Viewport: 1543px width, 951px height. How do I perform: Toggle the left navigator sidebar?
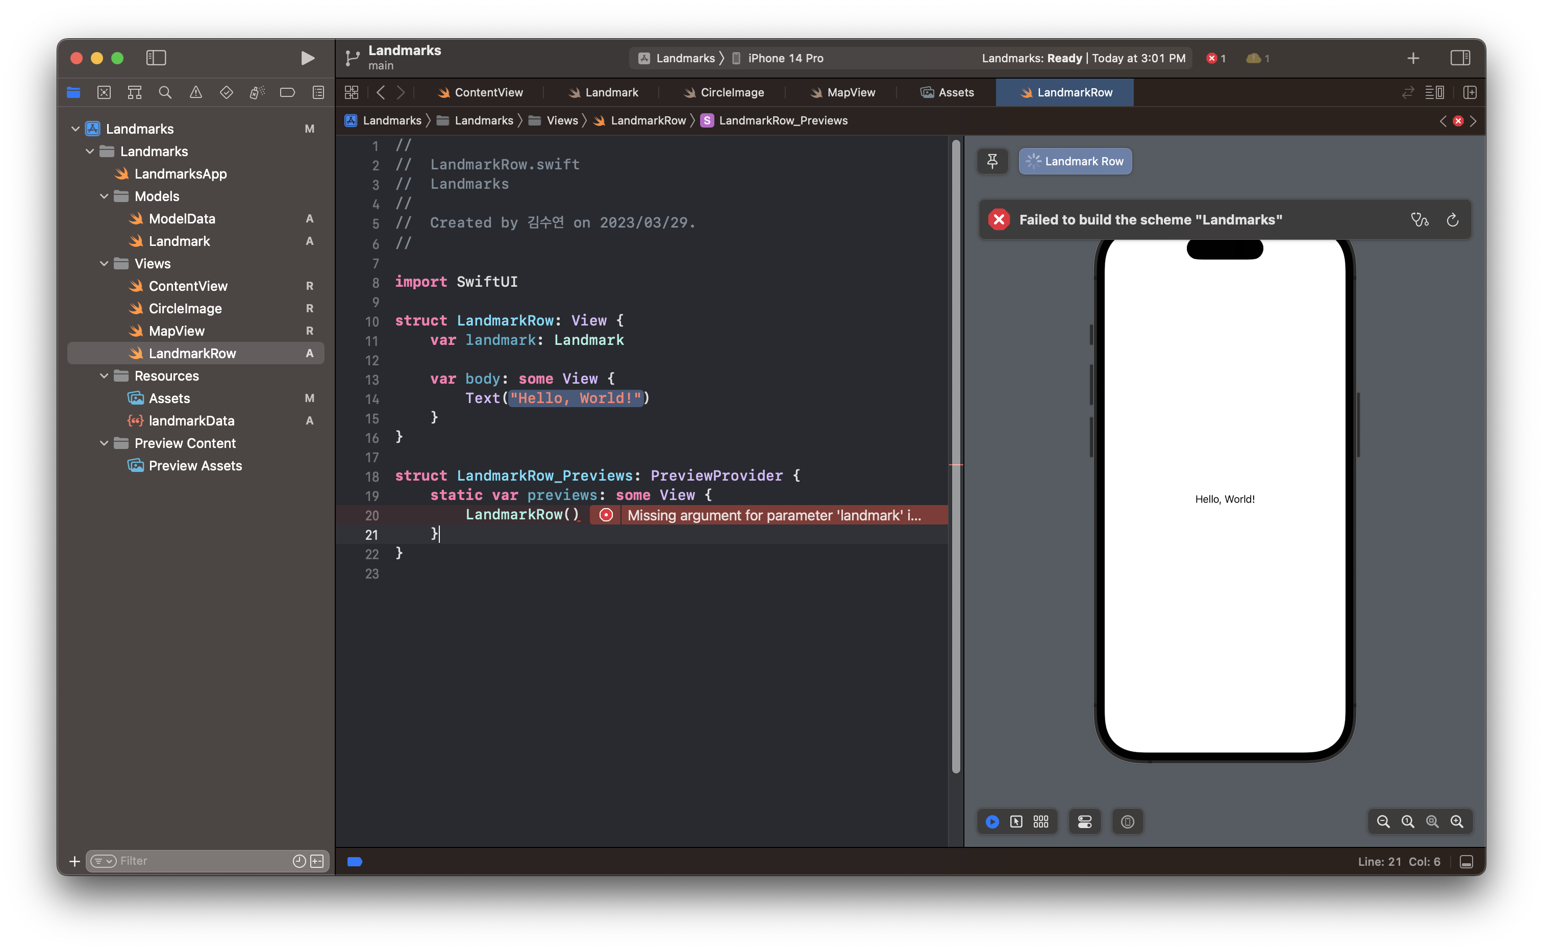[x=156, y=58]
